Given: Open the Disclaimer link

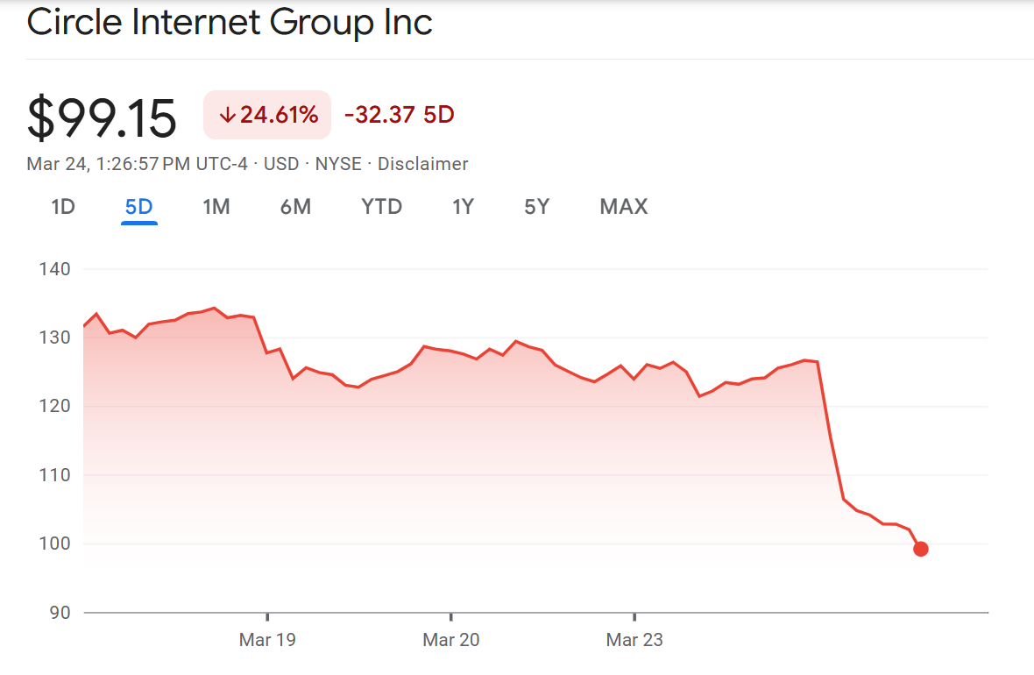Looking at the screenshot, I should (x=422, y=164).
